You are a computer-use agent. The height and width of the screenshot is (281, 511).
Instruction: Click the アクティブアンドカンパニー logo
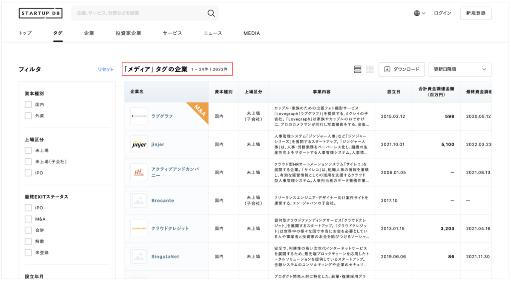tap(139, 172)
